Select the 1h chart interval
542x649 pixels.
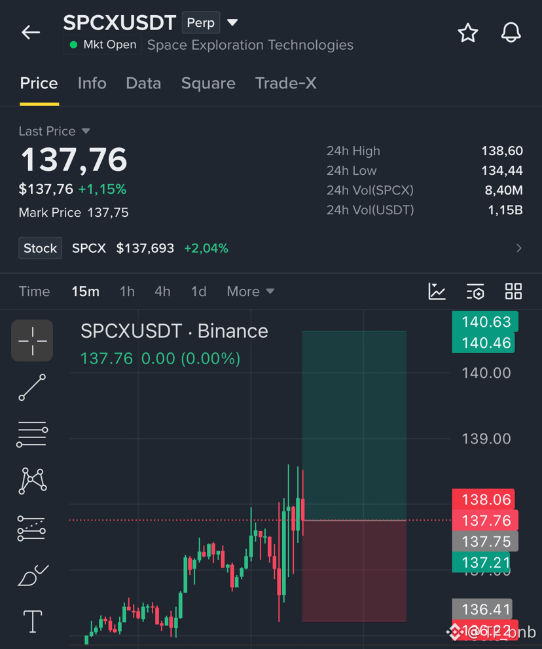[127, 291]
